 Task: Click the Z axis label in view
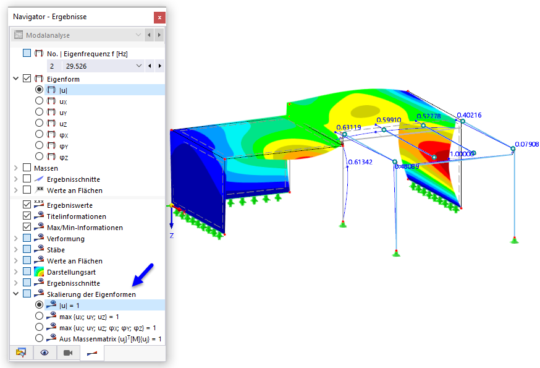[172, 236]
